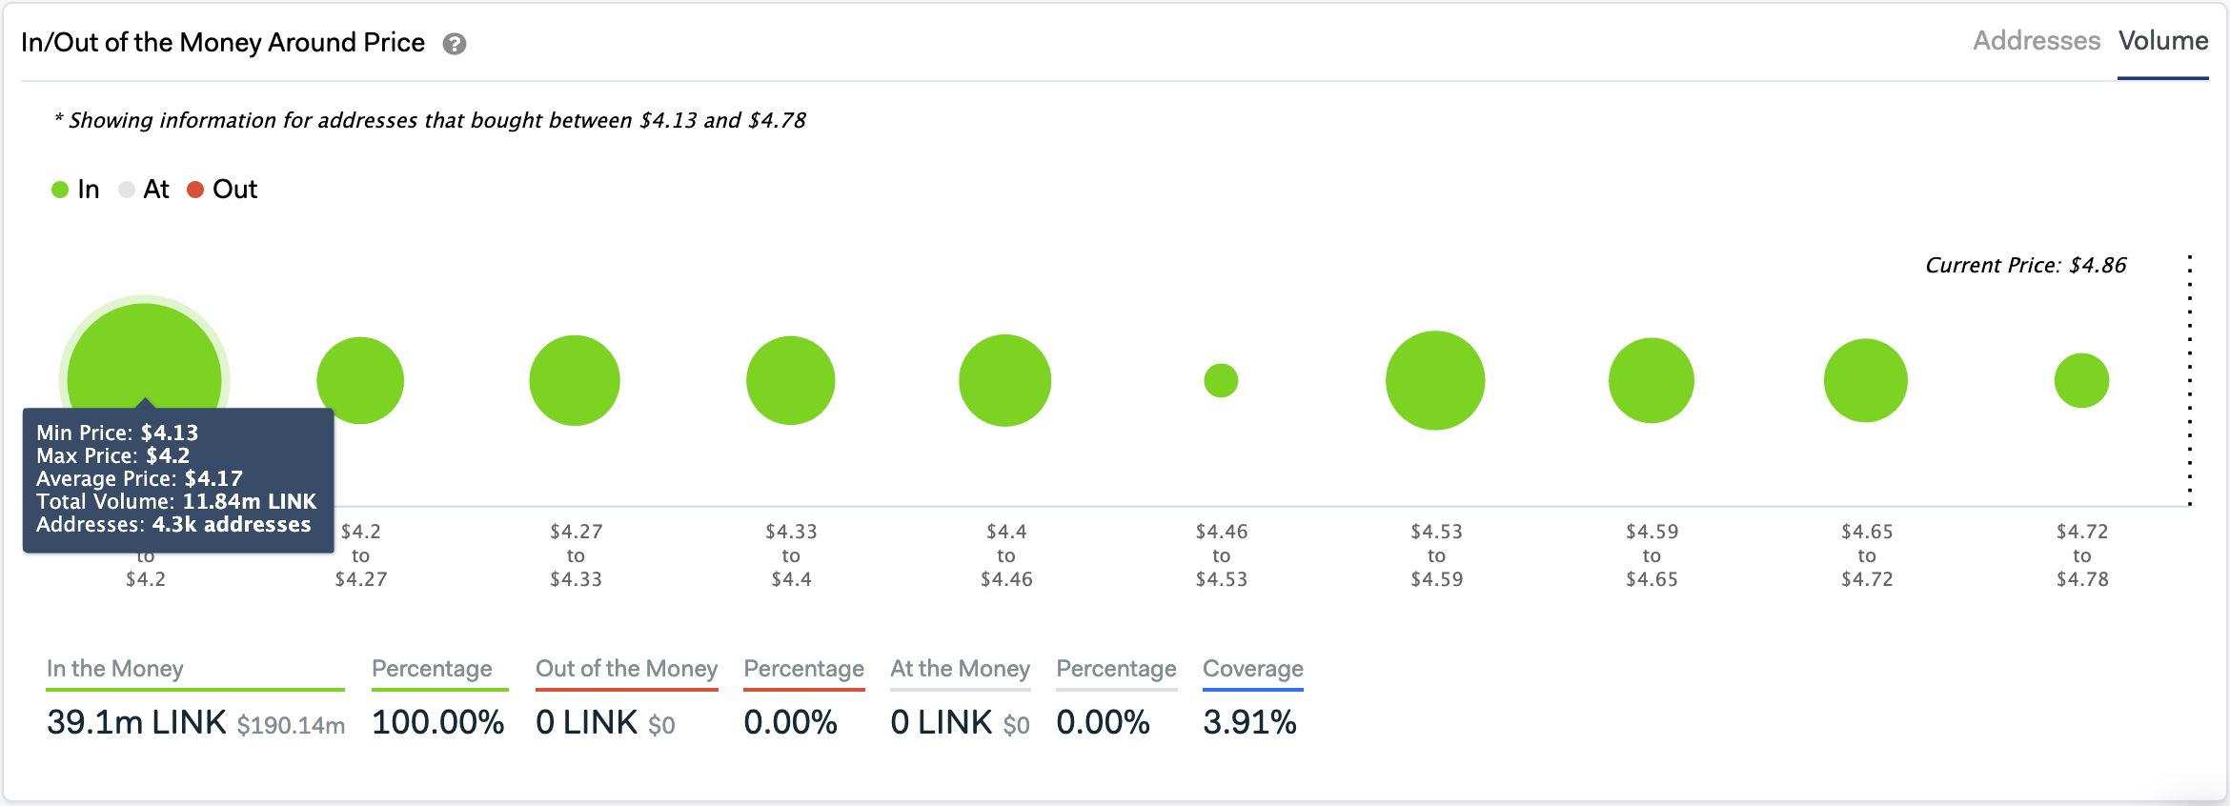This screenshot has height=806, width=2230.
Task: Toggle the In legend series
Action: pyautogui.click(x=75, y=190)
